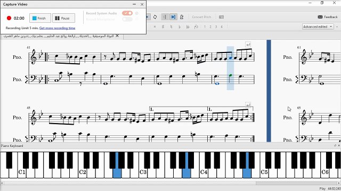Viewport: 341px width, 191px height.
Task: Click the Finish recording button
Action: point(40,18)
